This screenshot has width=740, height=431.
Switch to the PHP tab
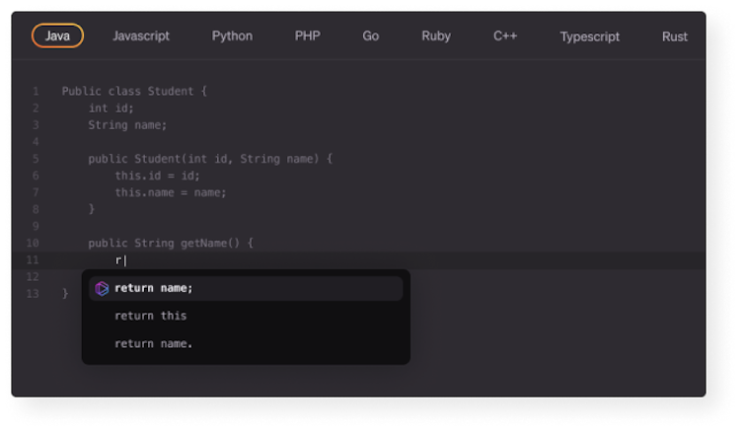click(x=307, y=36)
